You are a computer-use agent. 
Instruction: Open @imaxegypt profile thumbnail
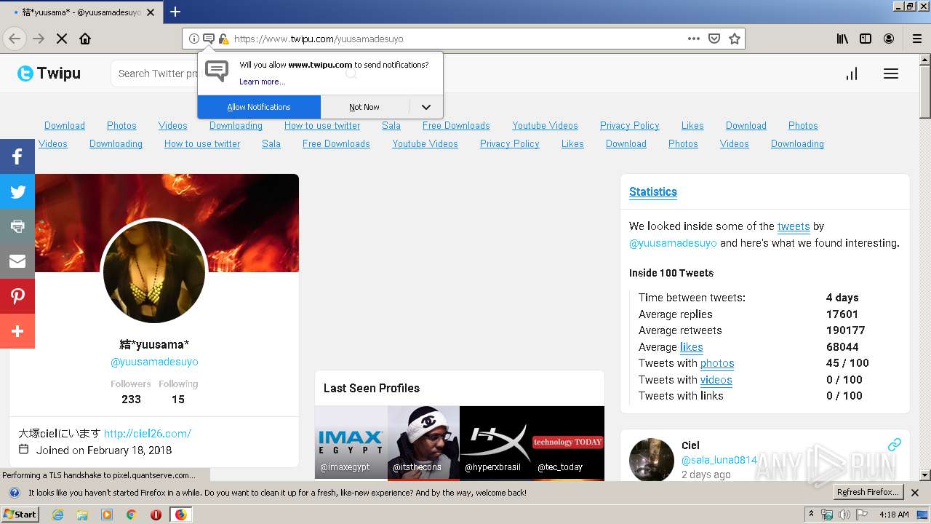[x=351, y=442]
